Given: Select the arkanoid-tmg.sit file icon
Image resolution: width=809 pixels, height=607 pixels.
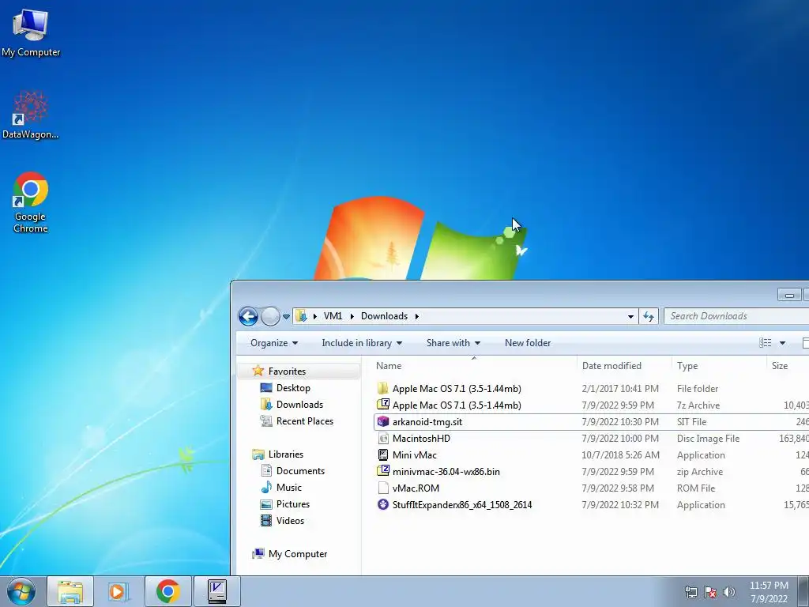Looking at the screenshot, I should click(383, 422).
